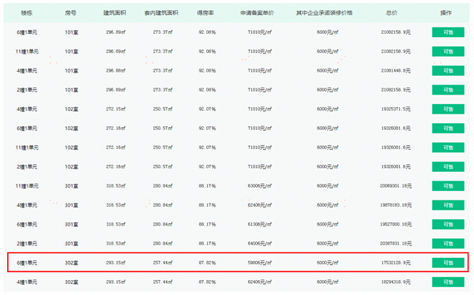Click total price 21081448.8元
Viewport: 474px width, 295px height.
pyautogui.click(x=396, y=71)
